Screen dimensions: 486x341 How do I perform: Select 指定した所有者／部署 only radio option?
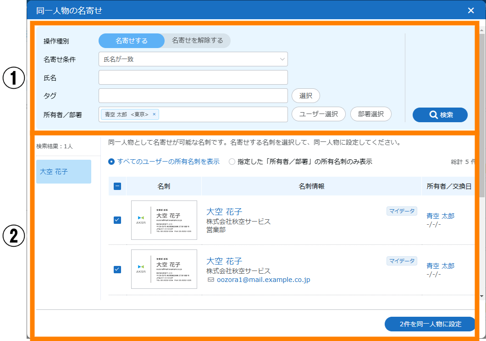232,162
